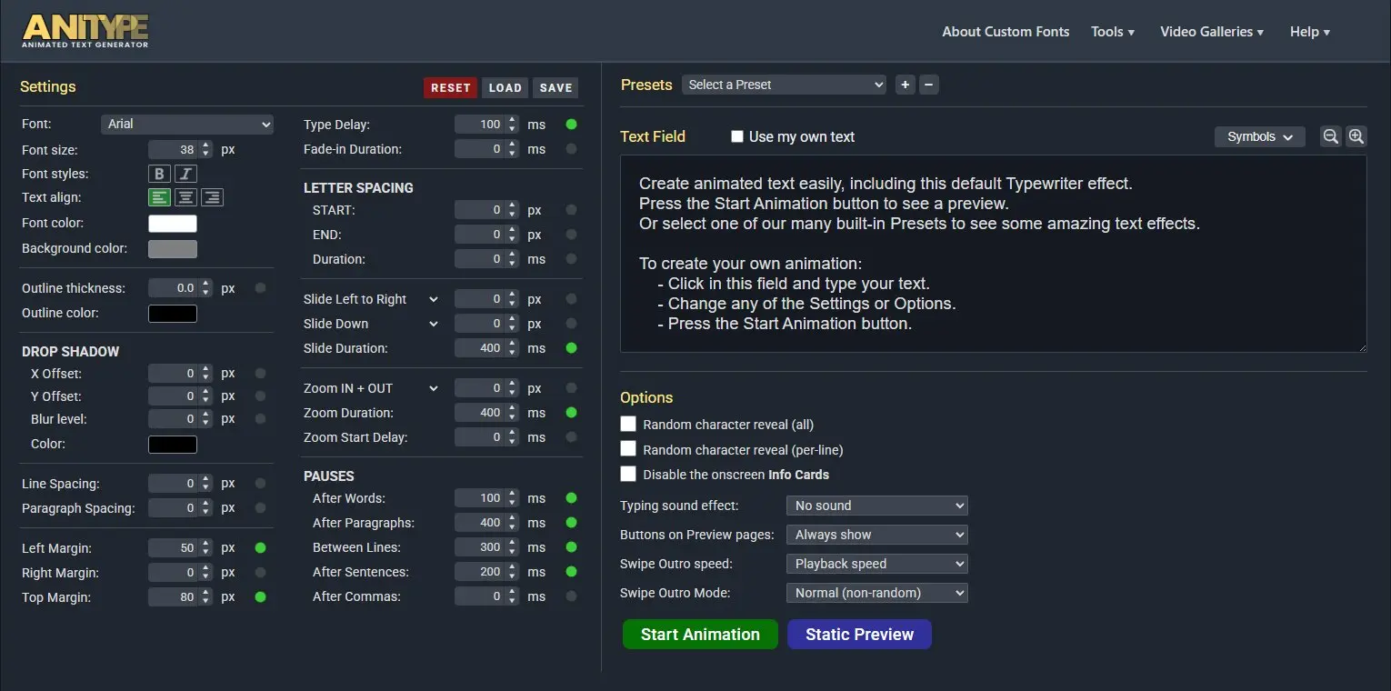Click the plus icon beside Presets
1391x691 pixels.
click(x=905, y=85)
